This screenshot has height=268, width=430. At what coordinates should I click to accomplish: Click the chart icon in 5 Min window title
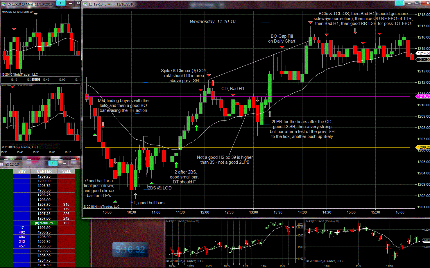click(x=85, y=4)
